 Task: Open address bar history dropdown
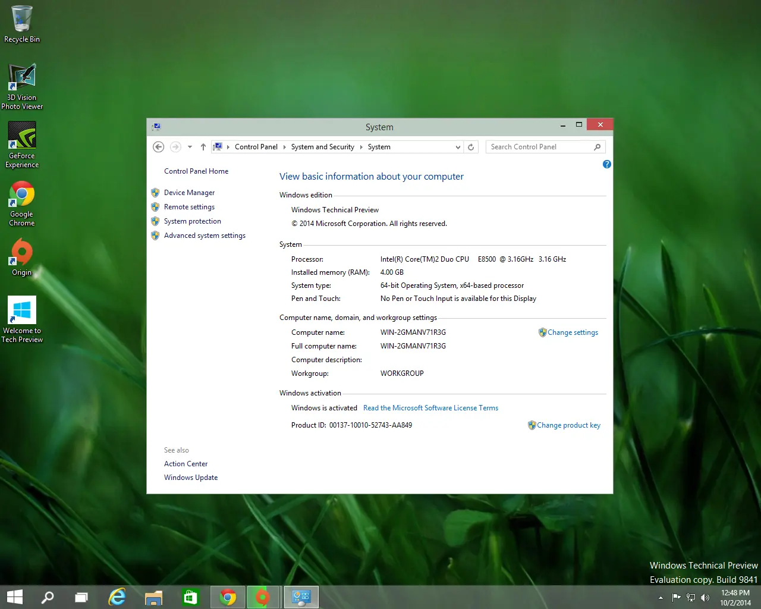pyautogui.click(x=458, y=147)
